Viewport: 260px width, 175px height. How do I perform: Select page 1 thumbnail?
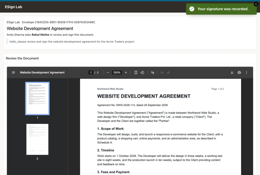[37, 98]
